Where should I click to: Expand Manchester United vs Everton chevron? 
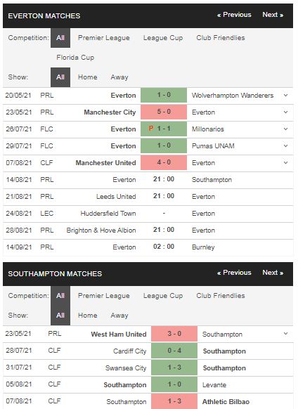(286, 163)
